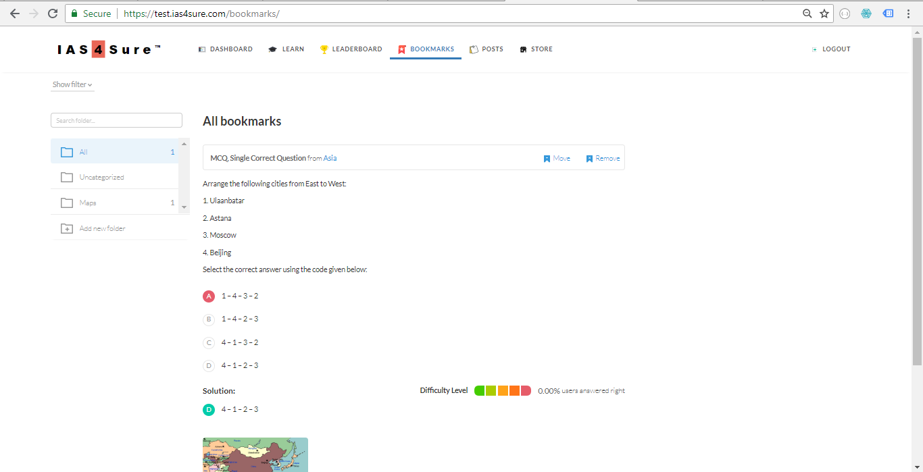Open the Leaderboard tab
Image resolution: width=923 pixels, height=472 pixels.
[351, 49]
